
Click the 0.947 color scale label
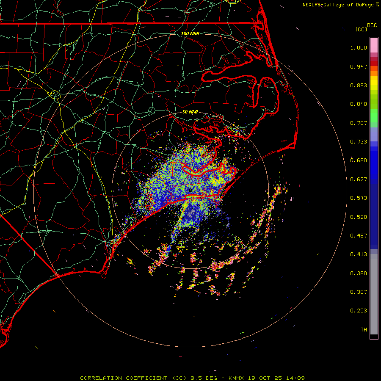359,66
